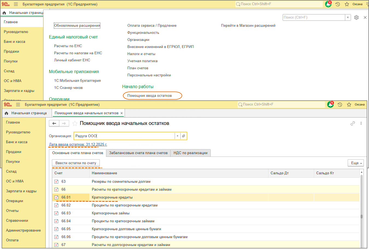Get the link to this form via chain icon
The image size is (369, 249).
353,124
